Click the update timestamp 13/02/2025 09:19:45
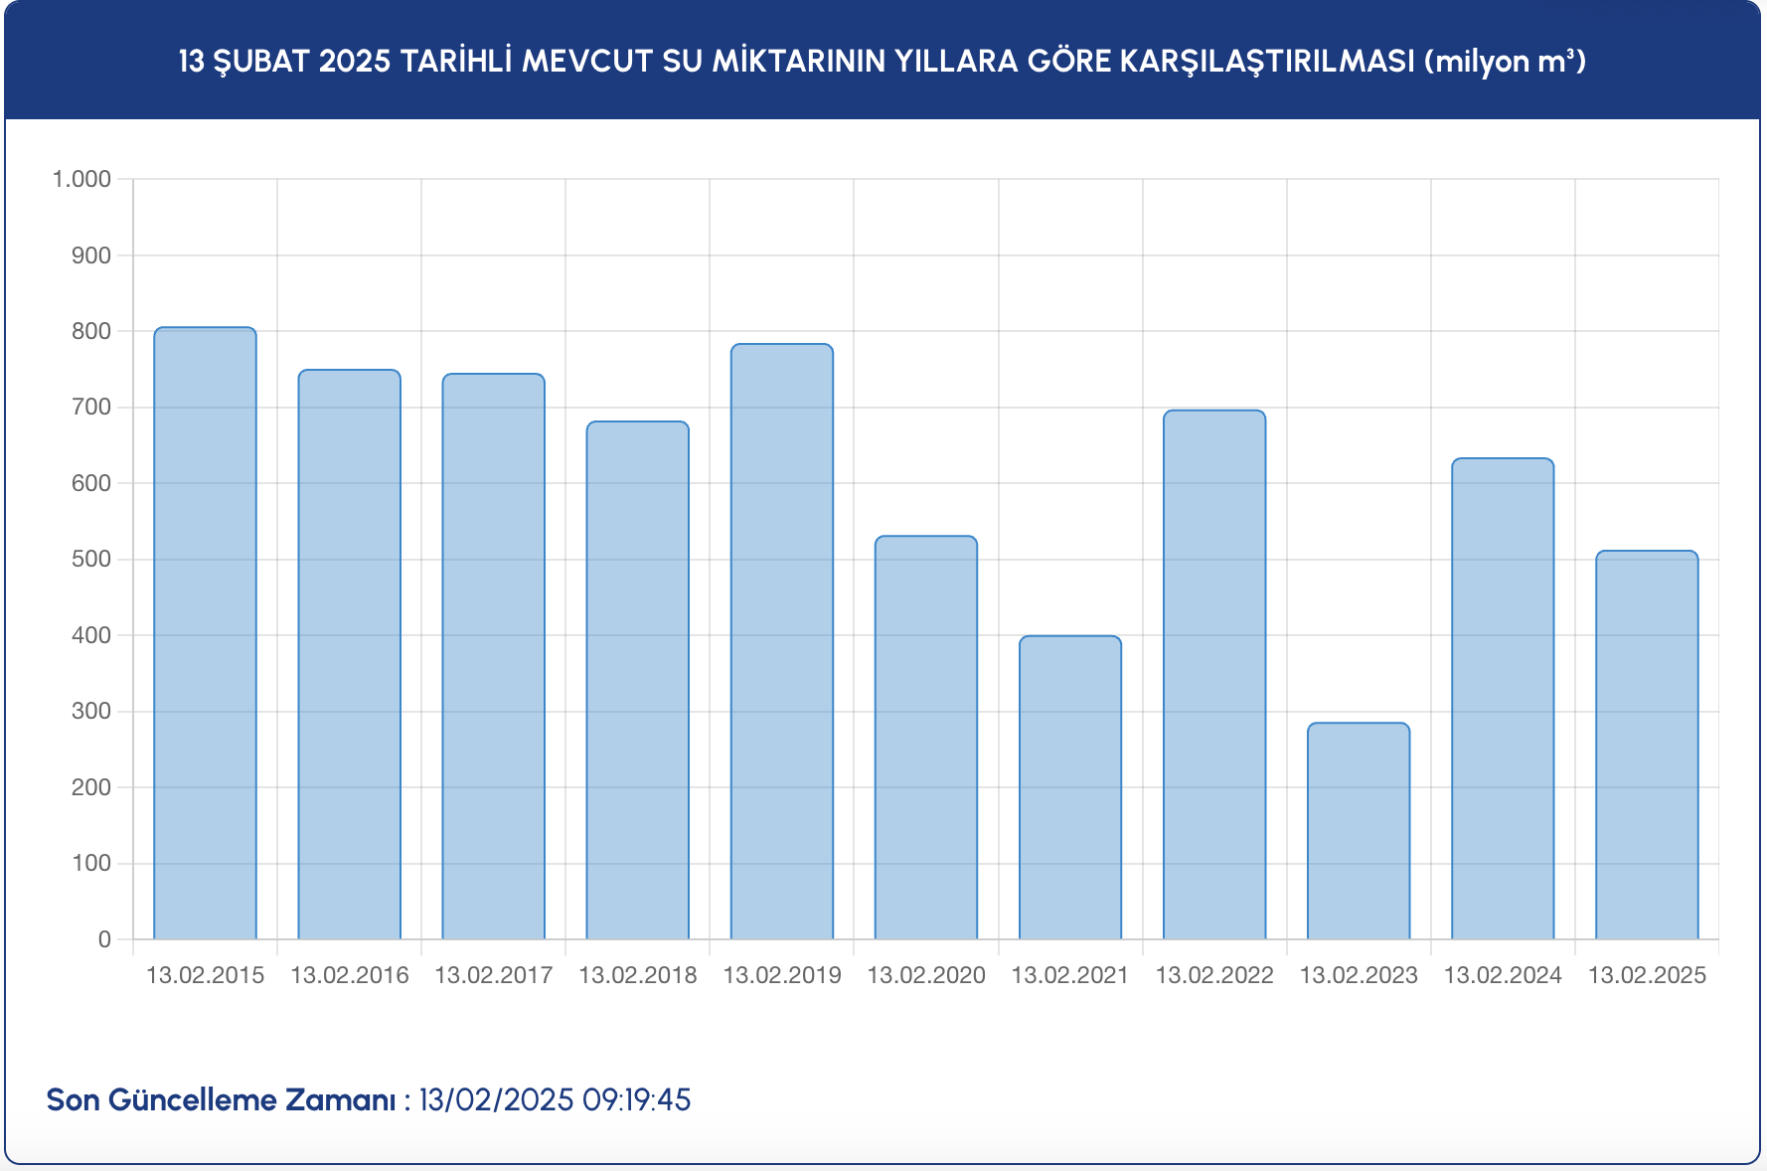 tap(555, 1100)
